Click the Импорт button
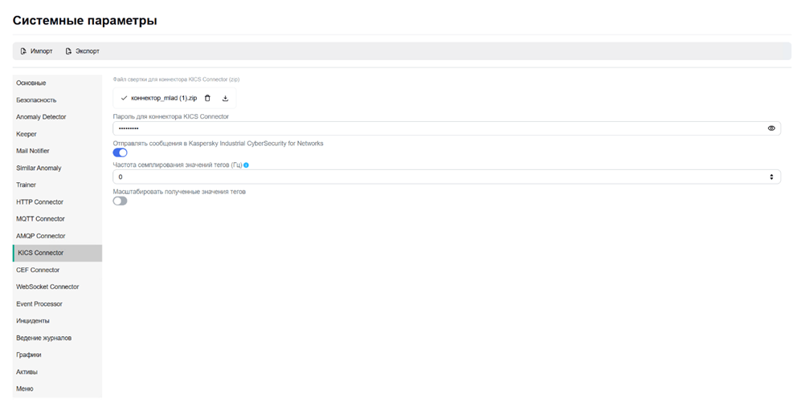 coord(36,51)
